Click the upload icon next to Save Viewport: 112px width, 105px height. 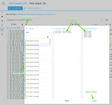pos(22,24)
